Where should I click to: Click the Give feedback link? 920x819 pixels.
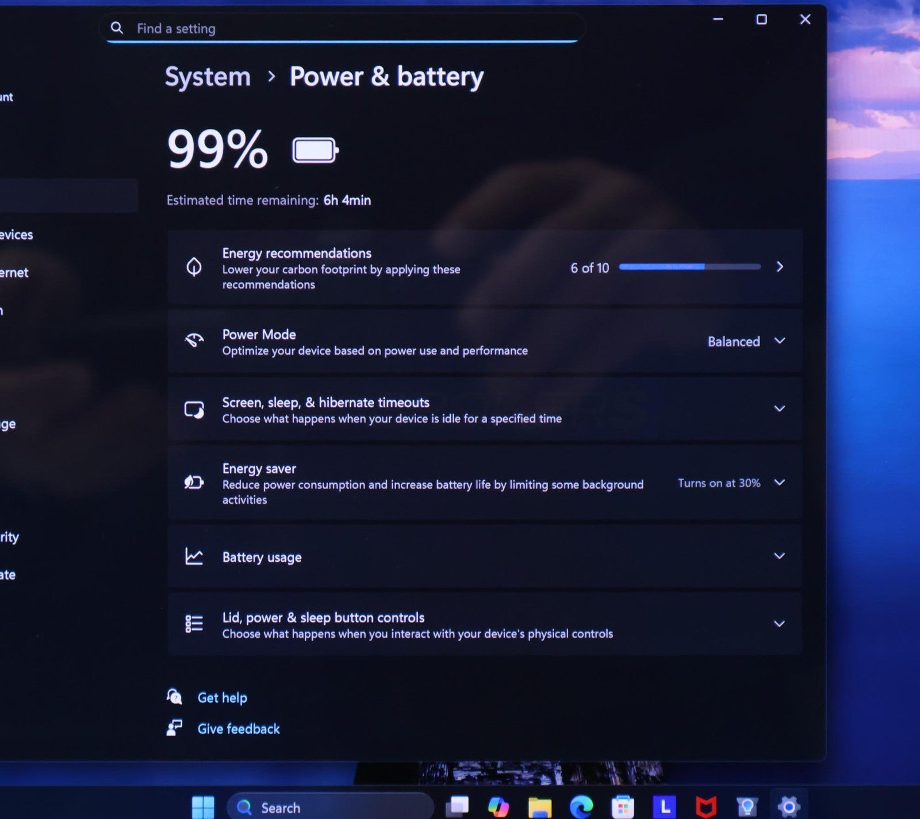point(238,729)
